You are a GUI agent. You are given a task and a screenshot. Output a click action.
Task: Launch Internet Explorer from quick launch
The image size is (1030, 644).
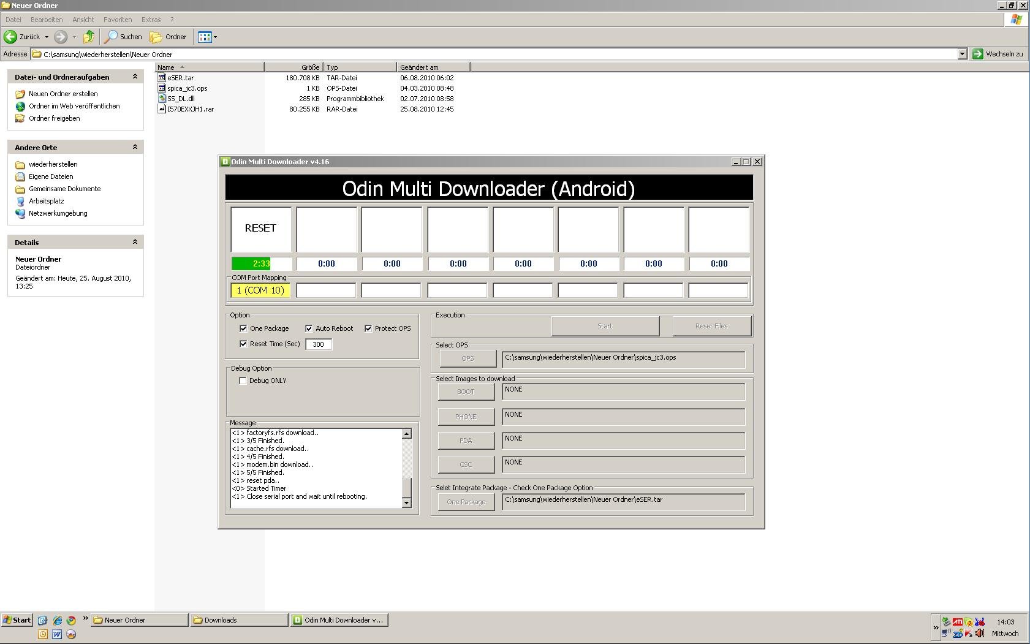[x=57, y=620]
